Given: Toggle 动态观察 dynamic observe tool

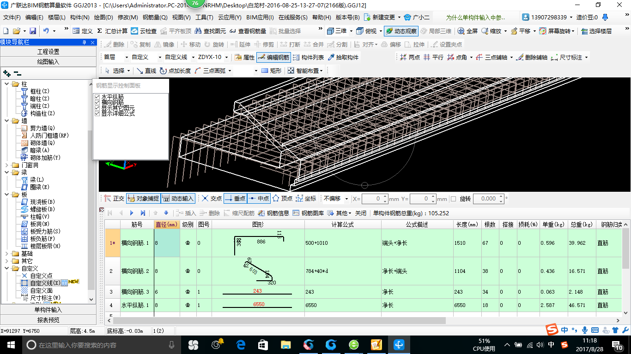Looking at the screenshot, I should (x=401, y=31).
